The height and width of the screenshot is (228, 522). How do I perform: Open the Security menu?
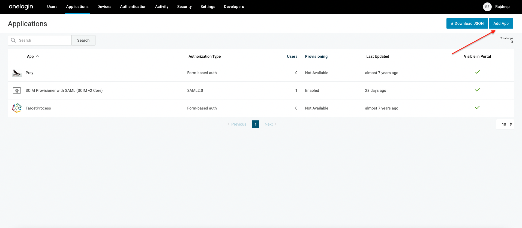tap(184, 7)
